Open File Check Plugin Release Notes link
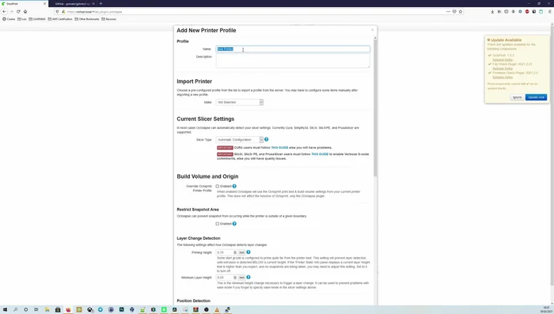Image resolution: width=554 pixels, height=314 pixels. (x=503, y=69)
